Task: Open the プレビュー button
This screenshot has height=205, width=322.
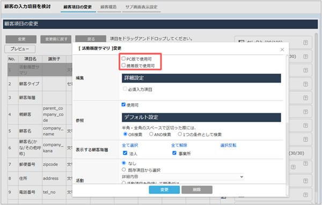Action: (x=20, y=49)
